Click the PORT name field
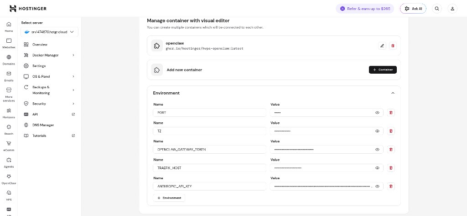This screenshot has height=216, width=467. (209, 113)
